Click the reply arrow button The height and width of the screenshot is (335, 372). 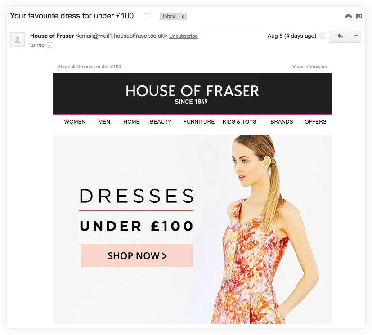(340, 36)
